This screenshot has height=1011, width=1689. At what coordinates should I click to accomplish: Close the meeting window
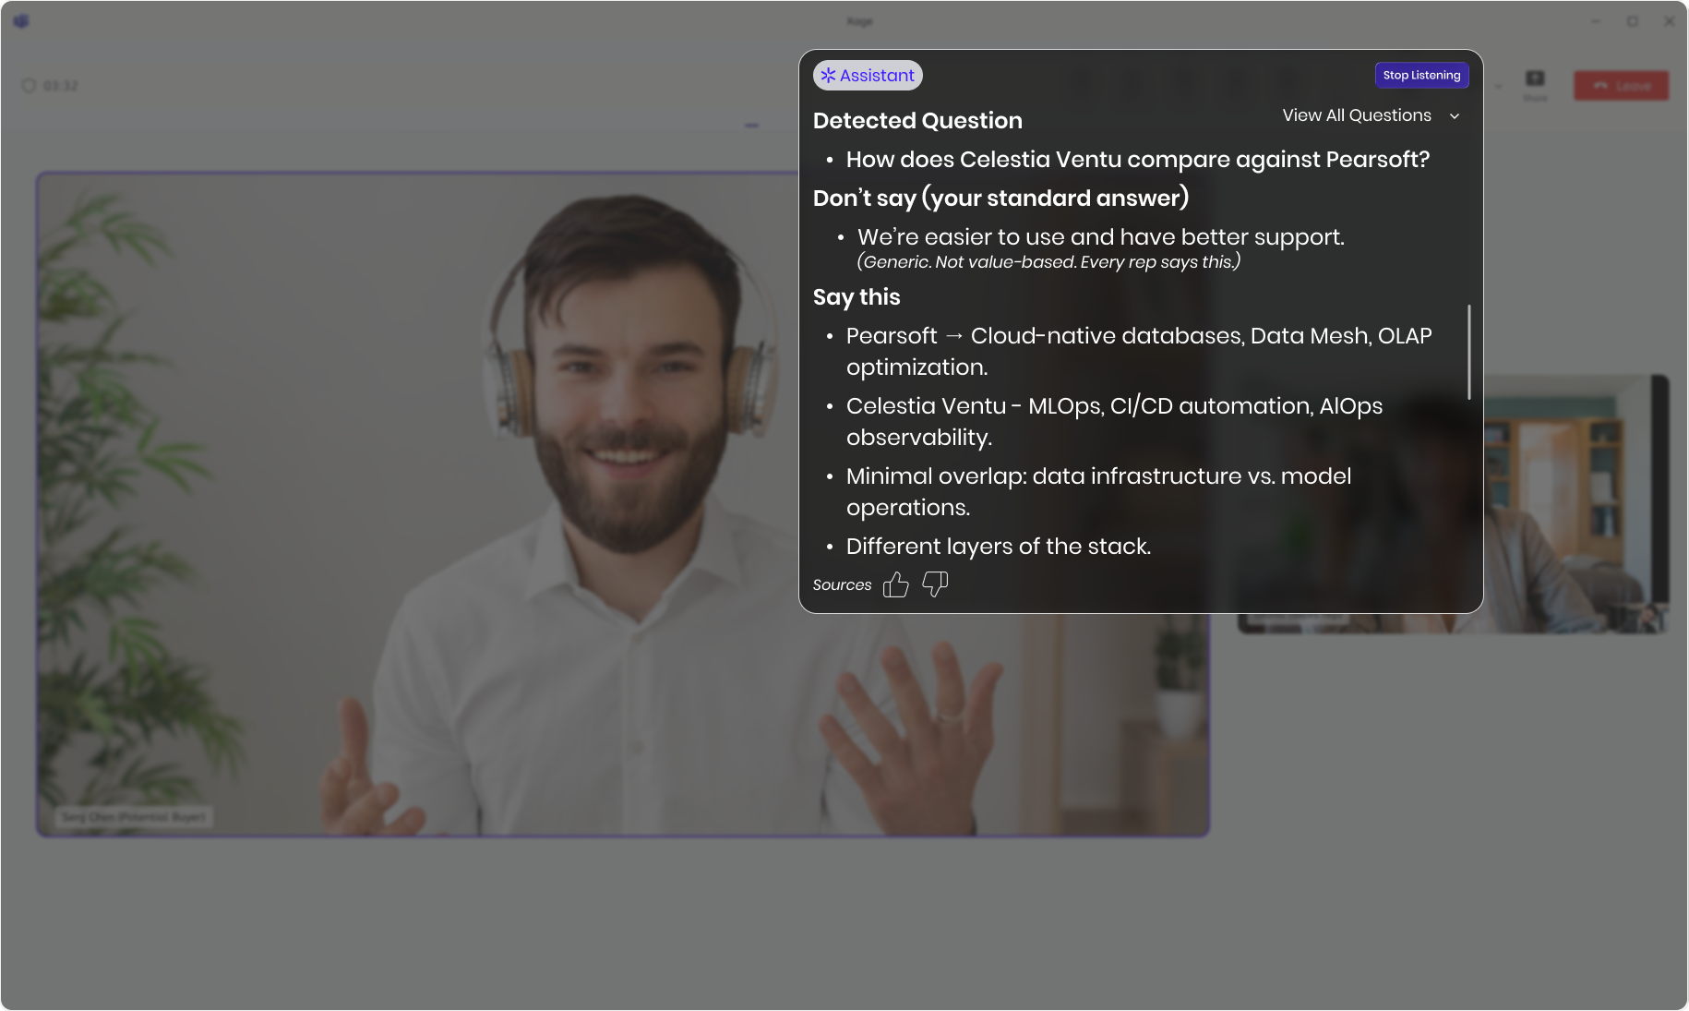click(1669, 20)
